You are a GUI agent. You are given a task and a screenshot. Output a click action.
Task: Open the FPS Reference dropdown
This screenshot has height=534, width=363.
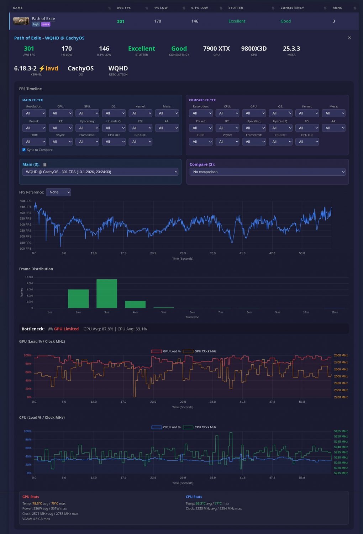point(58,192)
